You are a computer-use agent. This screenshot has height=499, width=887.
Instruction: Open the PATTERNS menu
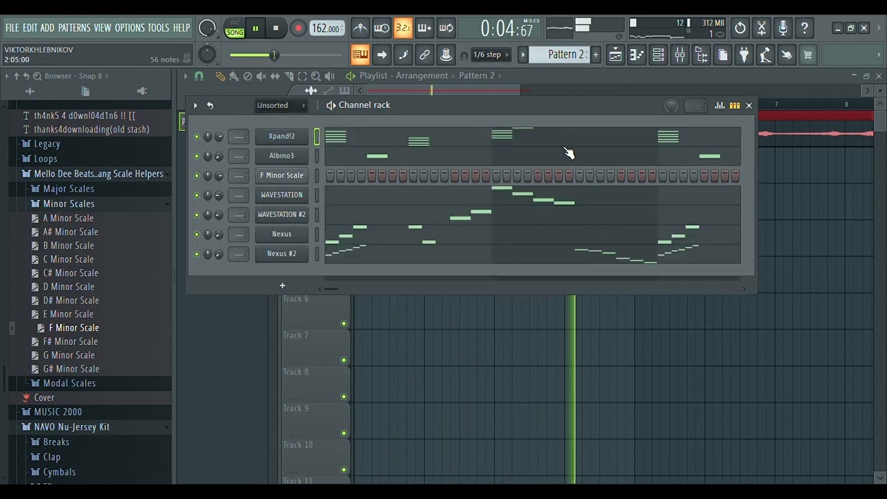tap(74, 28)
